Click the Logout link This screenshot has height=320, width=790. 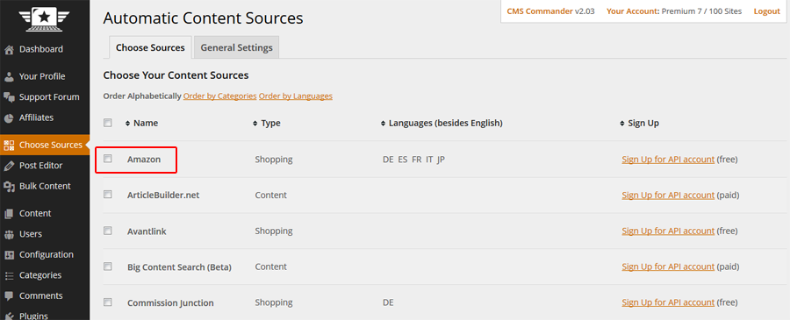(x=767, y=11)
